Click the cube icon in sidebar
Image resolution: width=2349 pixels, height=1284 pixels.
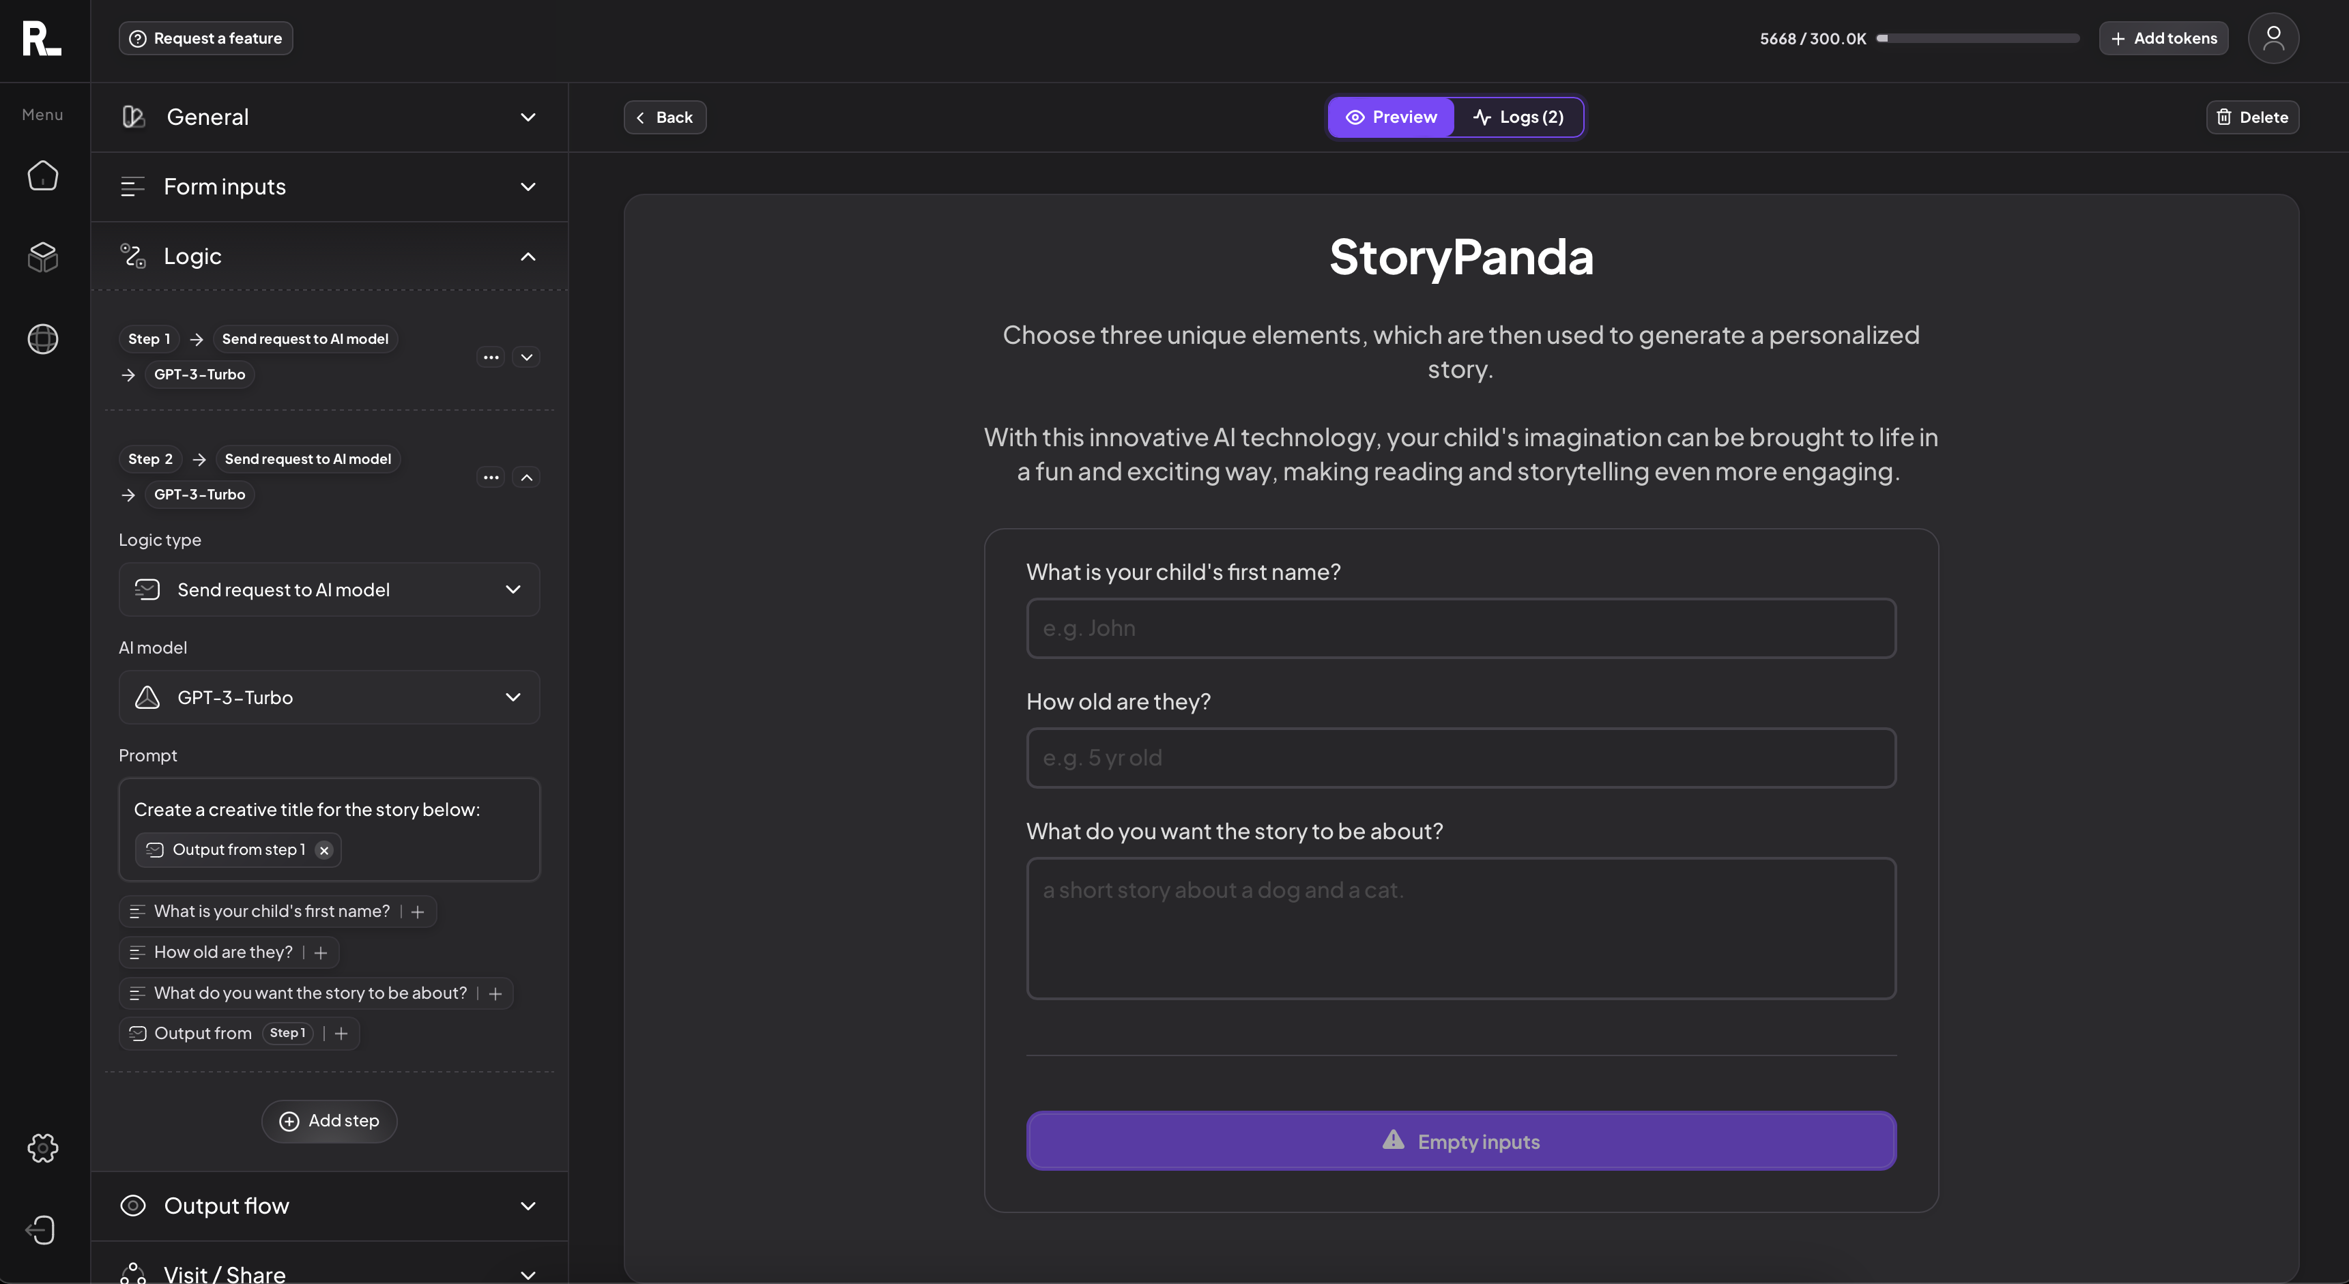coord(43,257)
